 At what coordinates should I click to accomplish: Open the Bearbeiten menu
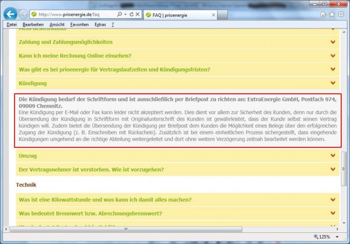click(x=33, y=24)
